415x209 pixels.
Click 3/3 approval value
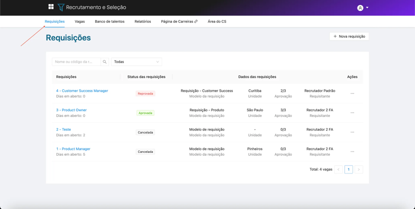(283, 110)
